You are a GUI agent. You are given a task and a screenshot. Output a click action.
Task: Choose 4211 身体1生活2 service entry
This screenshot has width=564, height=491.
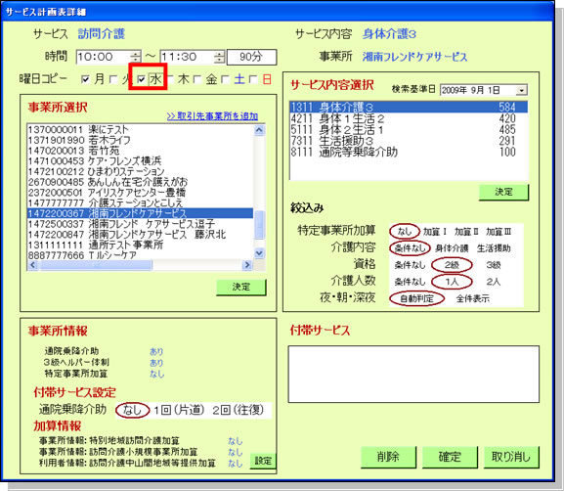[409, 118]
